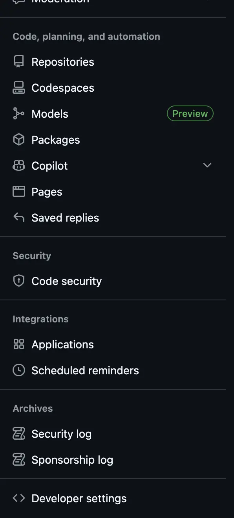Navigate to Scheduled reminders
Viewport: 234px width, 518px height.
[85, 370]
